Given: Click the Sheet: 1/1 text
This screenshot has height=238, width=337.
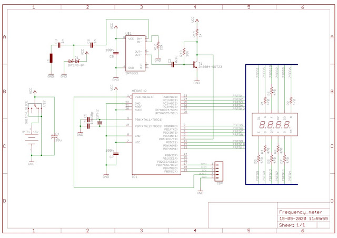Looking at the screenshot, I should coord(292,225).
